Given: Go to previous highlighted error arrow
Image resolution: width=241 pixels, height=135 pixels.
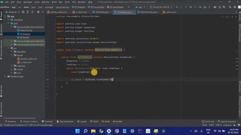Looking at the screenshot, I should click(232, 16).
